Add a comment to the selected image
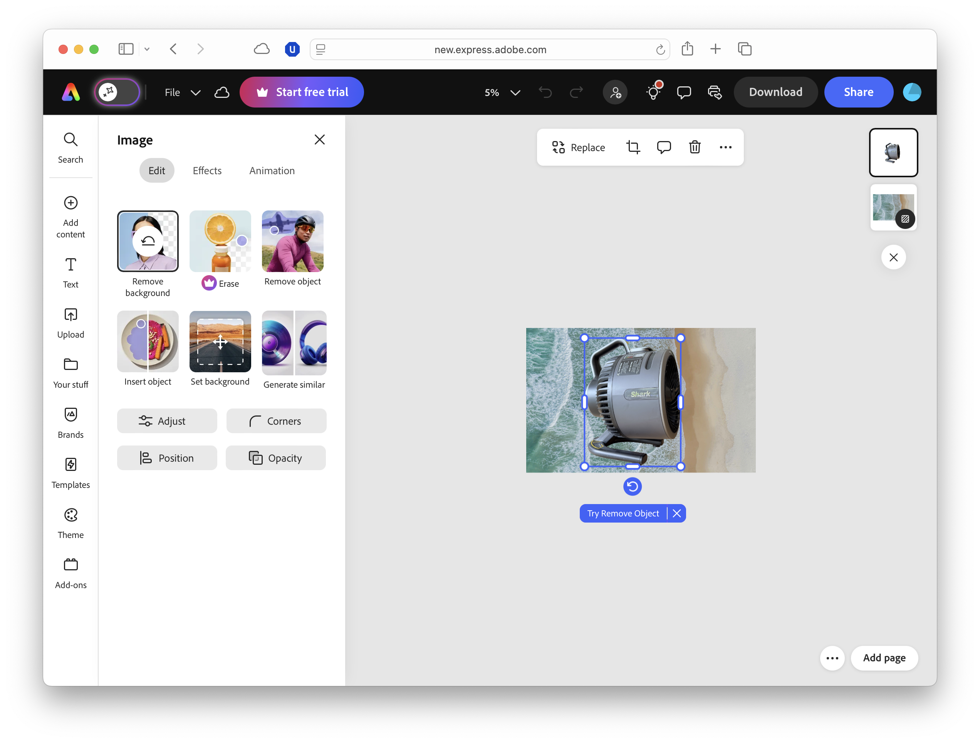The width and height of the screenshot is (980, 743). coord(664,147)
